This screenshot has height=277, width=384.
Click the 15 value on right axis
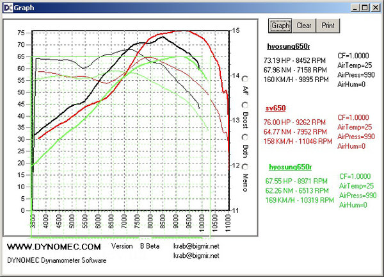point(236,31)
